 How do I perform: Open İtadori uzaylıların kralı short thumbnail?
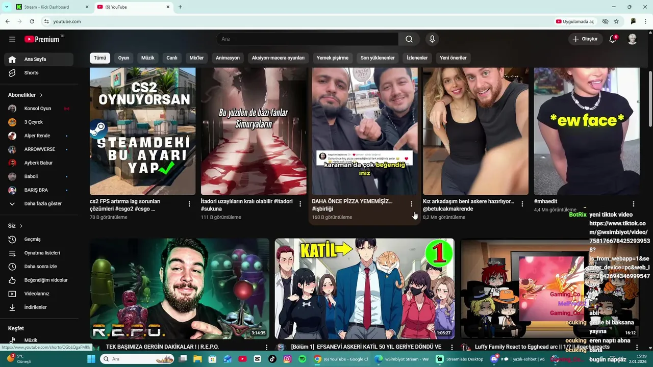coord(254,132)
